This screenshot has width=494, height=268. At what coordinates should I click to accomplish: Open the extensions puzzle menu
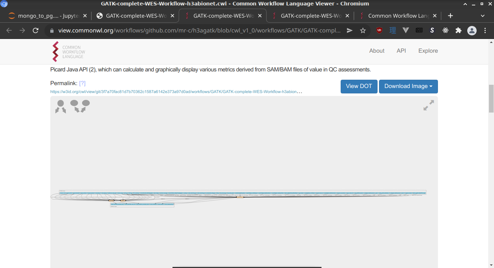tap(459, 31)
